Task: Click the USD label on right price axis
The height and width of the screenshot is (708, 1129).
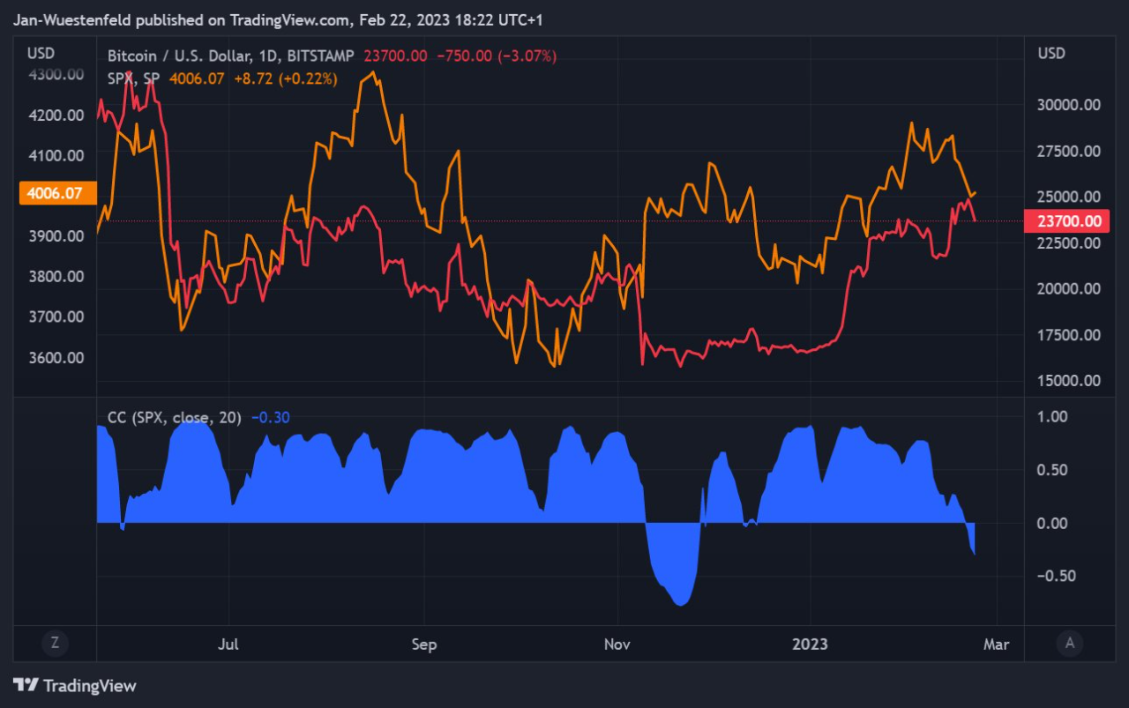Action: [x=1050, y=53]
